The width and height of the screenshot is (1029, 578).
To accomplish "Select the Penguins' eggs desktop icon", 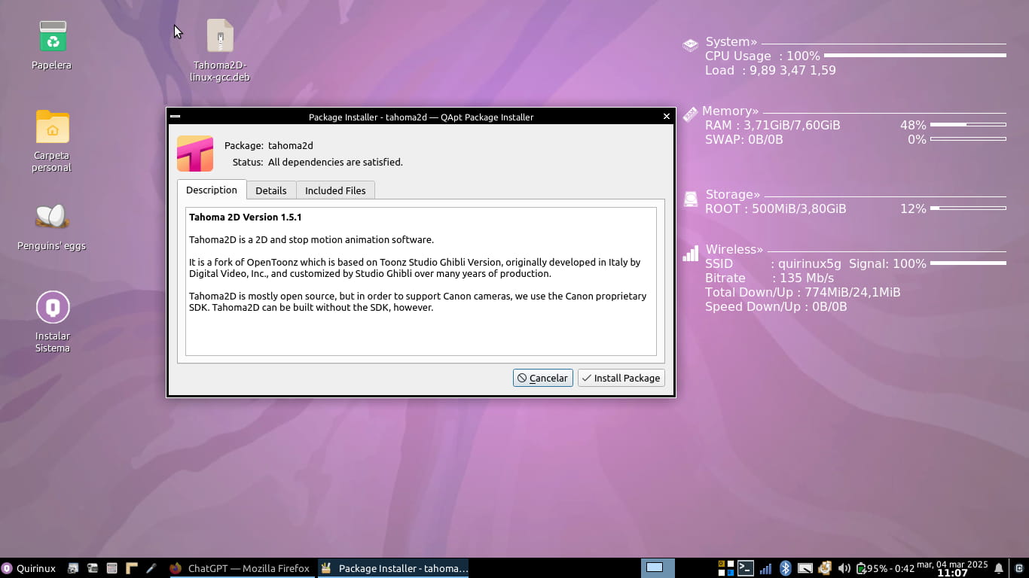I will [x=52, y=217].
